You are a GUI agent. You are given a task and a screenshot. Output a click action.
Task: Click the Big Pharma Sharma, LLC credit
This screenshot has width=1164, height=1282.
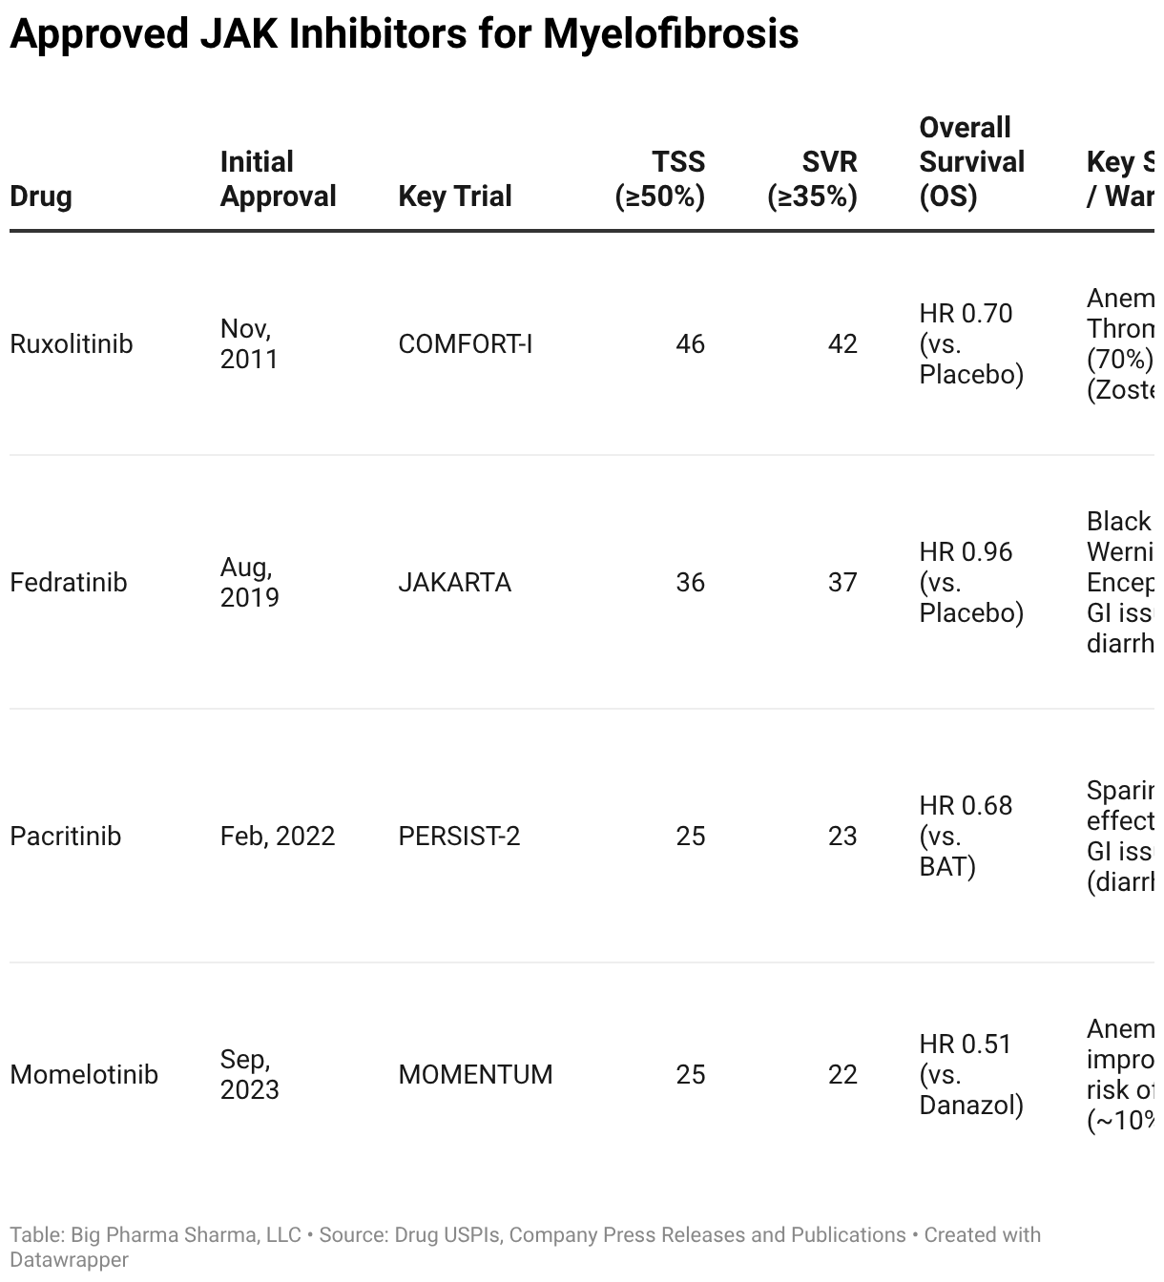186,1235
